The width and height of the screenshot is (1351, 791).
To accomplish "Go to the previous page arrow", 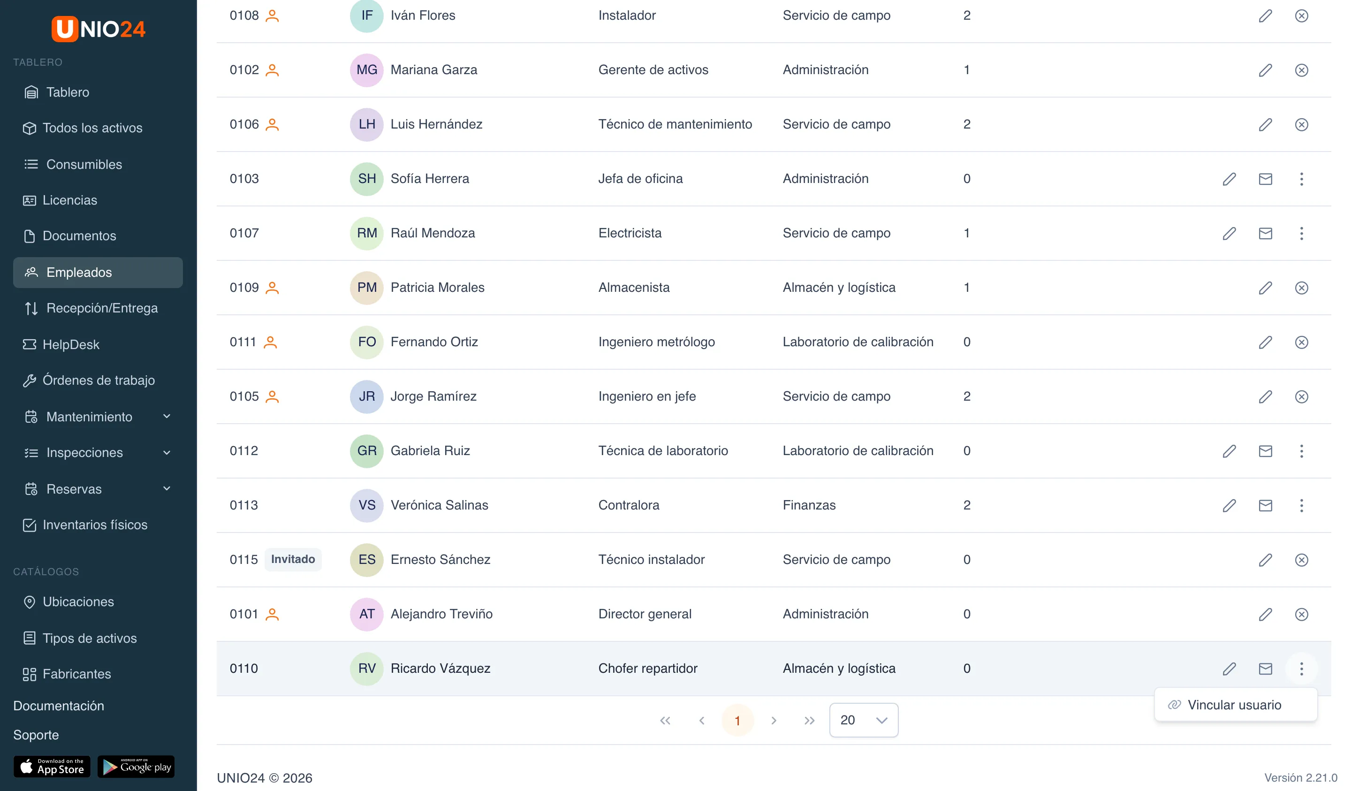I will pos(701,720).
